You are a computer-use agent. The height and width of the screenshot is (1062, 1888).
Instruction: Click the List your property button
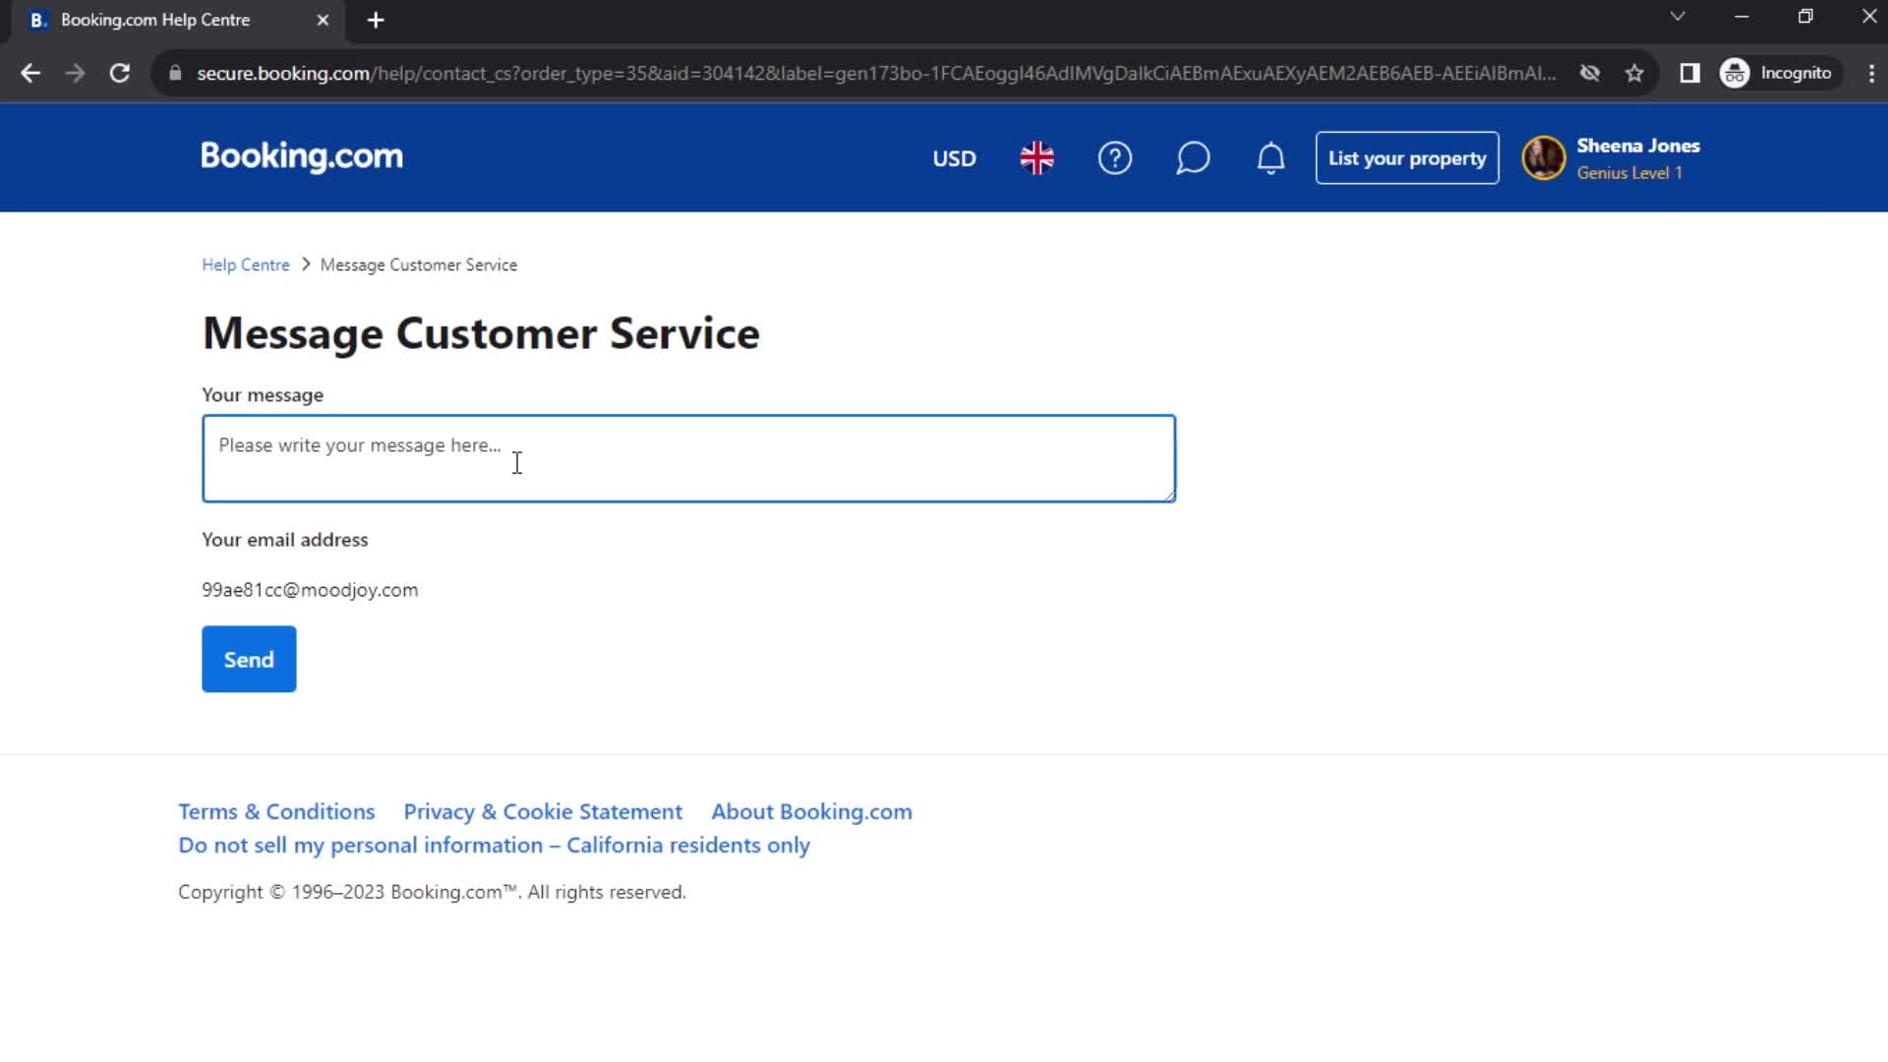[x=1407, y=158]
